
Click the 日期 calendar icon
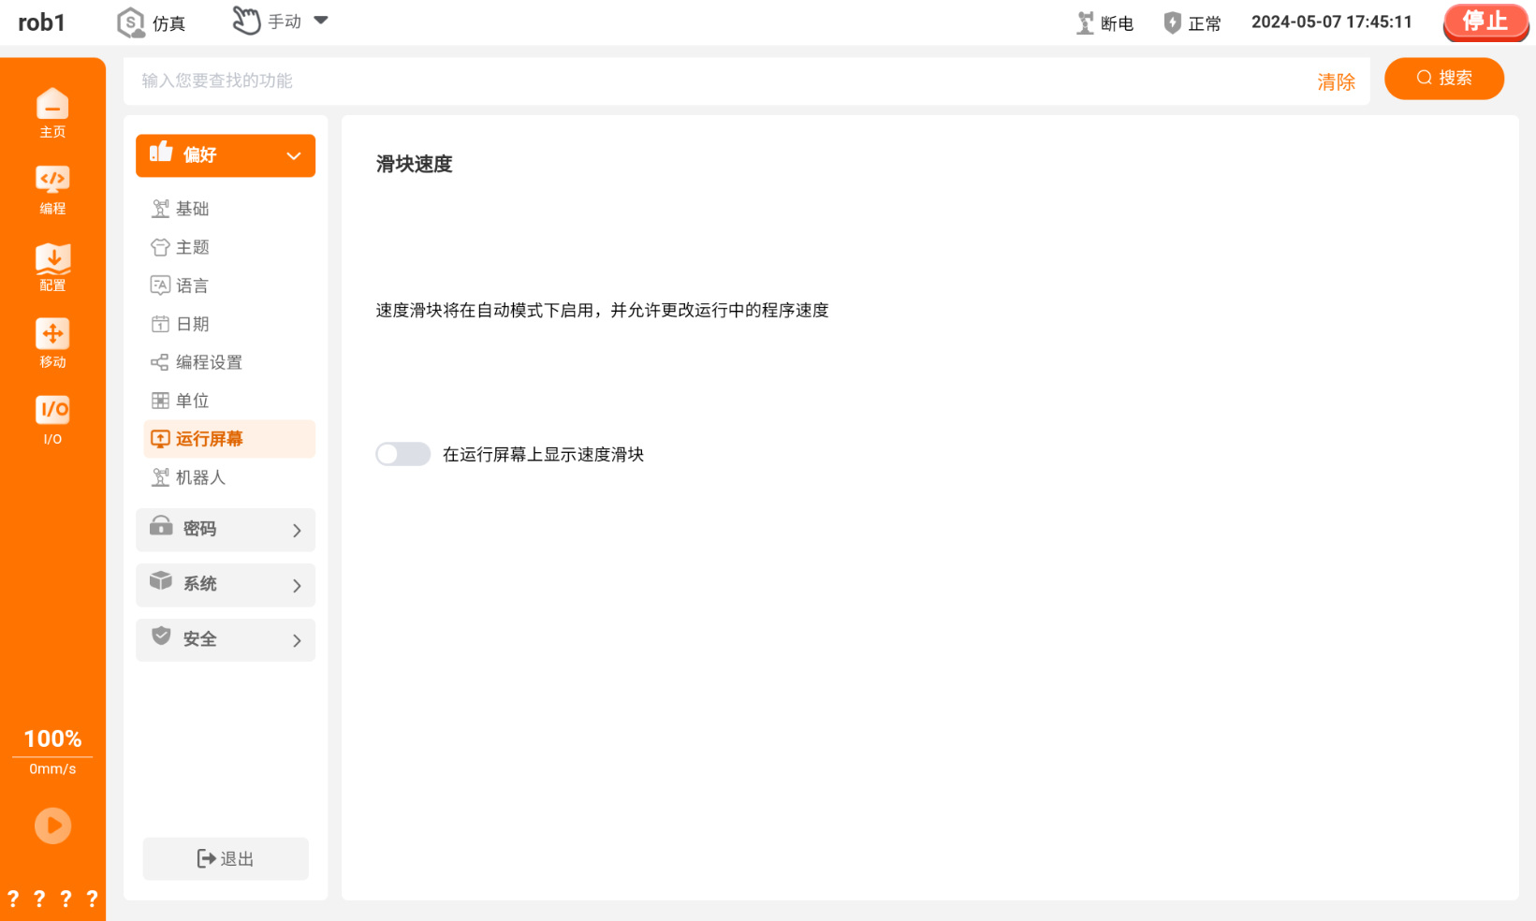(x=160, y=324)
